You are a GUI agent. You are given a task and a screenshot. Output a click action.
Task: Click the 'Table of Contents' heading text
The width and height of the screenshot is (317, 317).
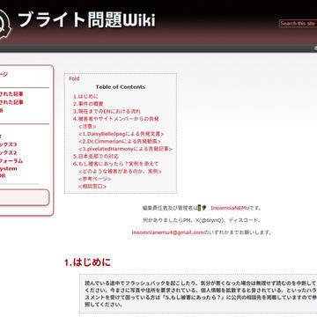tap(121, 87)
